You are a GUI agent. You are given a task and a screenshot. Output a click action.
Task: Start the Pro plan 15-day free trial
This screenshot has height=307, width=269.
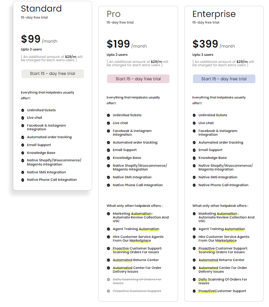coord(138,79)
